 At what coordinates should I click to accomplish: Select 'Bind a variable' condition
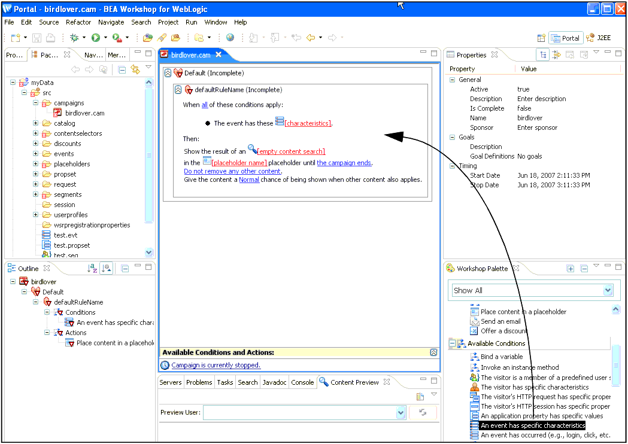point(502,357)
